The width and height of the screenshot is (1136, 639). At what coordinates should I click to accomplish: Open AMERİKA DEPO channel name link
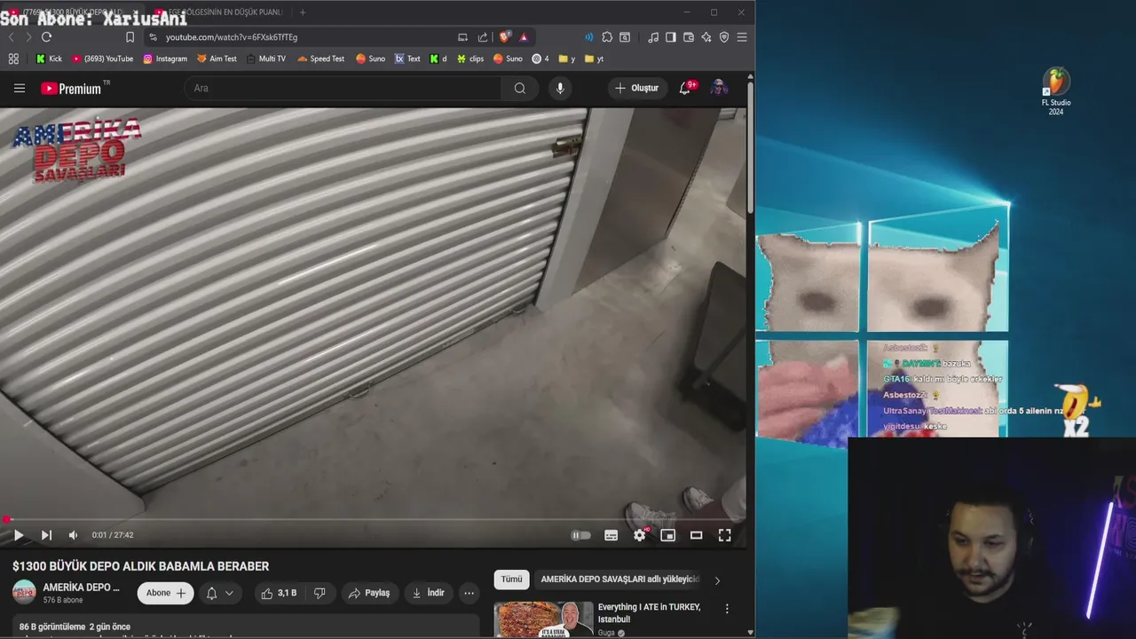click(81, 588)
